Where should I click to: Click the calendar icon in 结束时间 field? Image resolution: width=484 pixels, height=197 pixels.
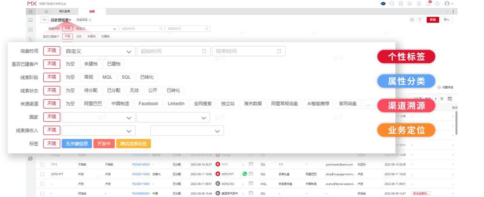click(280, 51)
